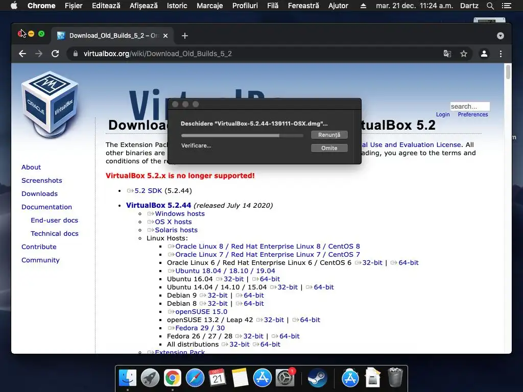Click the menu bar date and time

click(414, 6)
